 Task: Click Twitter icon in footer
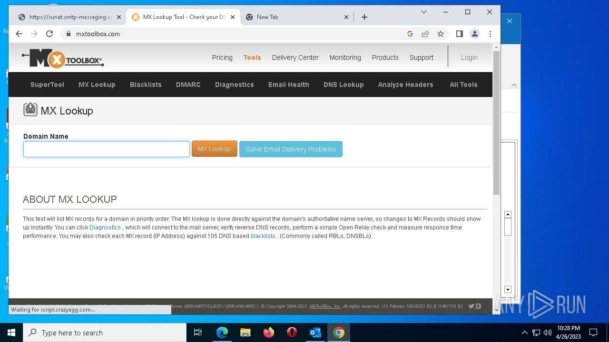(471, 306)
